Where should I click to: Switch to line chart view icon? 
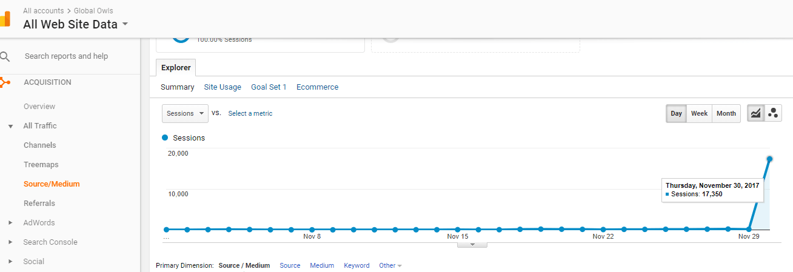(x=755, y=113)
